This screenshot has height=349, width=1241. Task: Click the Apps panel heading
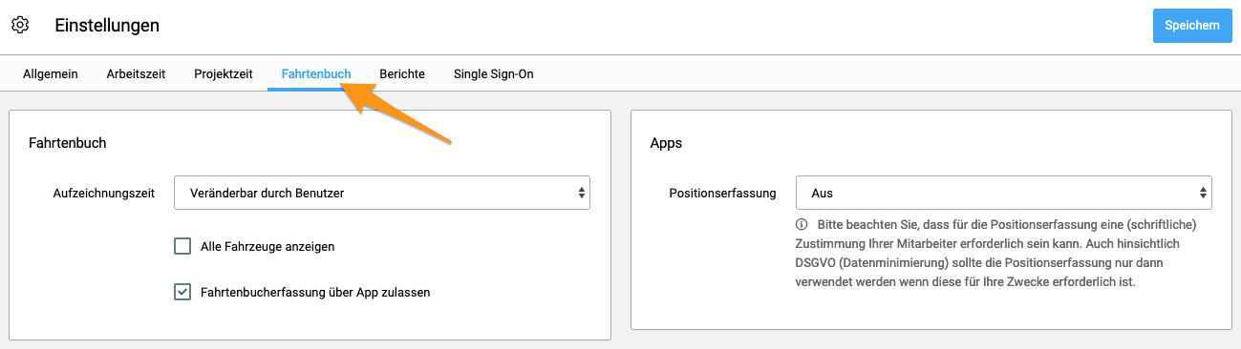666,143
